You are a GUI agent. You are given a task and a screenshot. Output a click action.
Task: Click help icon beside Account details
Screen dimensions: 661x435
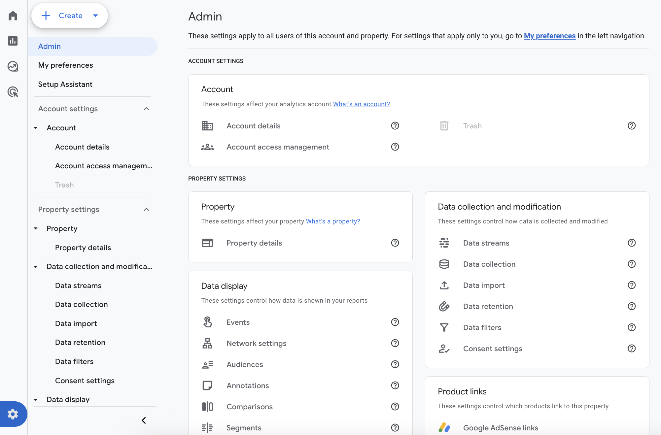395,126
